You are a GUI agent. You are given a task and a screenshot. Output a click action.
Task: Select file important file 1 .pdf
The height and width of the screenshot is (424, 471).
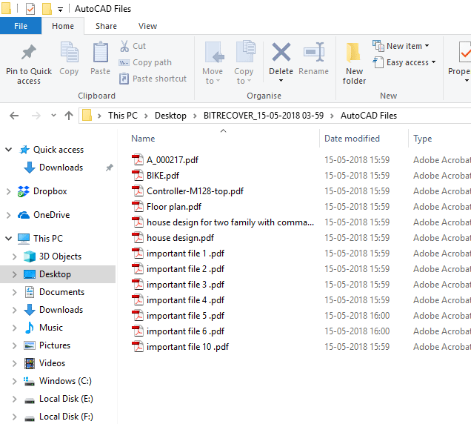(185, 254)
